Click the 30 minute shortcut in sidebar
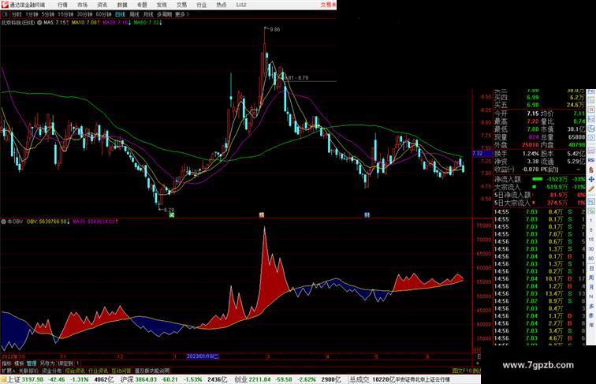 (591, 249)
